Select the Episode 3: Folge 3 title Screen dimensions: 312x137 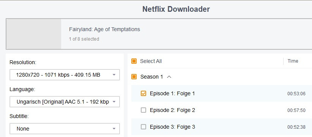coord(172,127)
